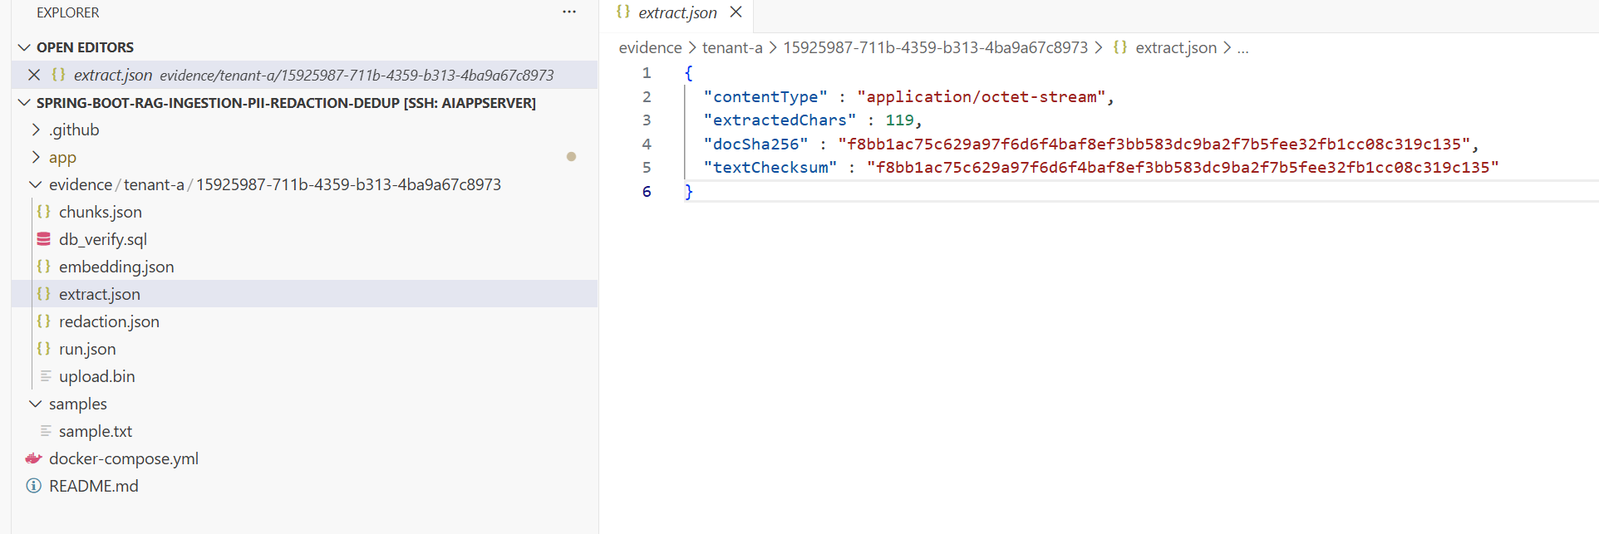The height and width of the screenshot is (534, 1599).
Task: Click the "contentType" key in editor
Action: click(765, 96)
